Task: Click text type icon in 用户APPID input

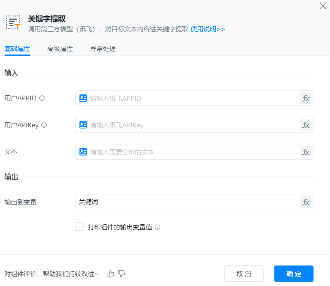Action: click(83, 98)
